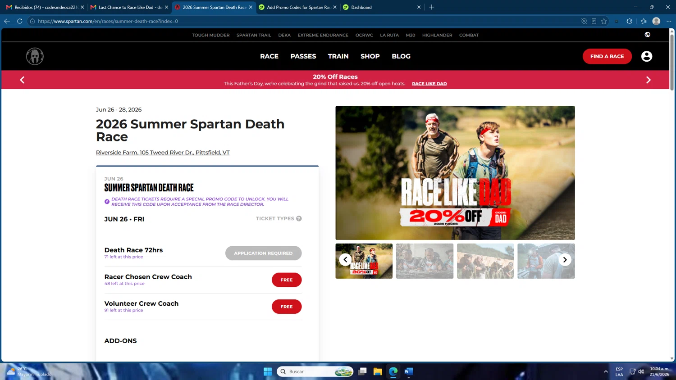Open the OCRWC link
Image resolution: width=676 pixels, height=380 pixels.
[x=364, y=35]
